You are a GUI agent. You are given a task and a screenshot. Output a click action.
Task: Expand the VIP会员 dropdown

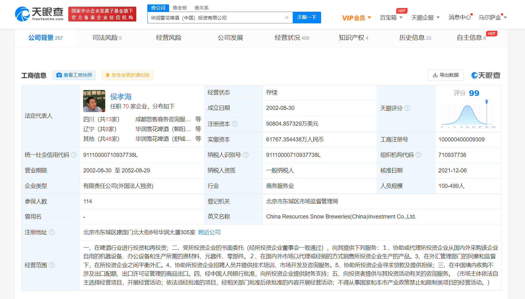click(356, 18)
